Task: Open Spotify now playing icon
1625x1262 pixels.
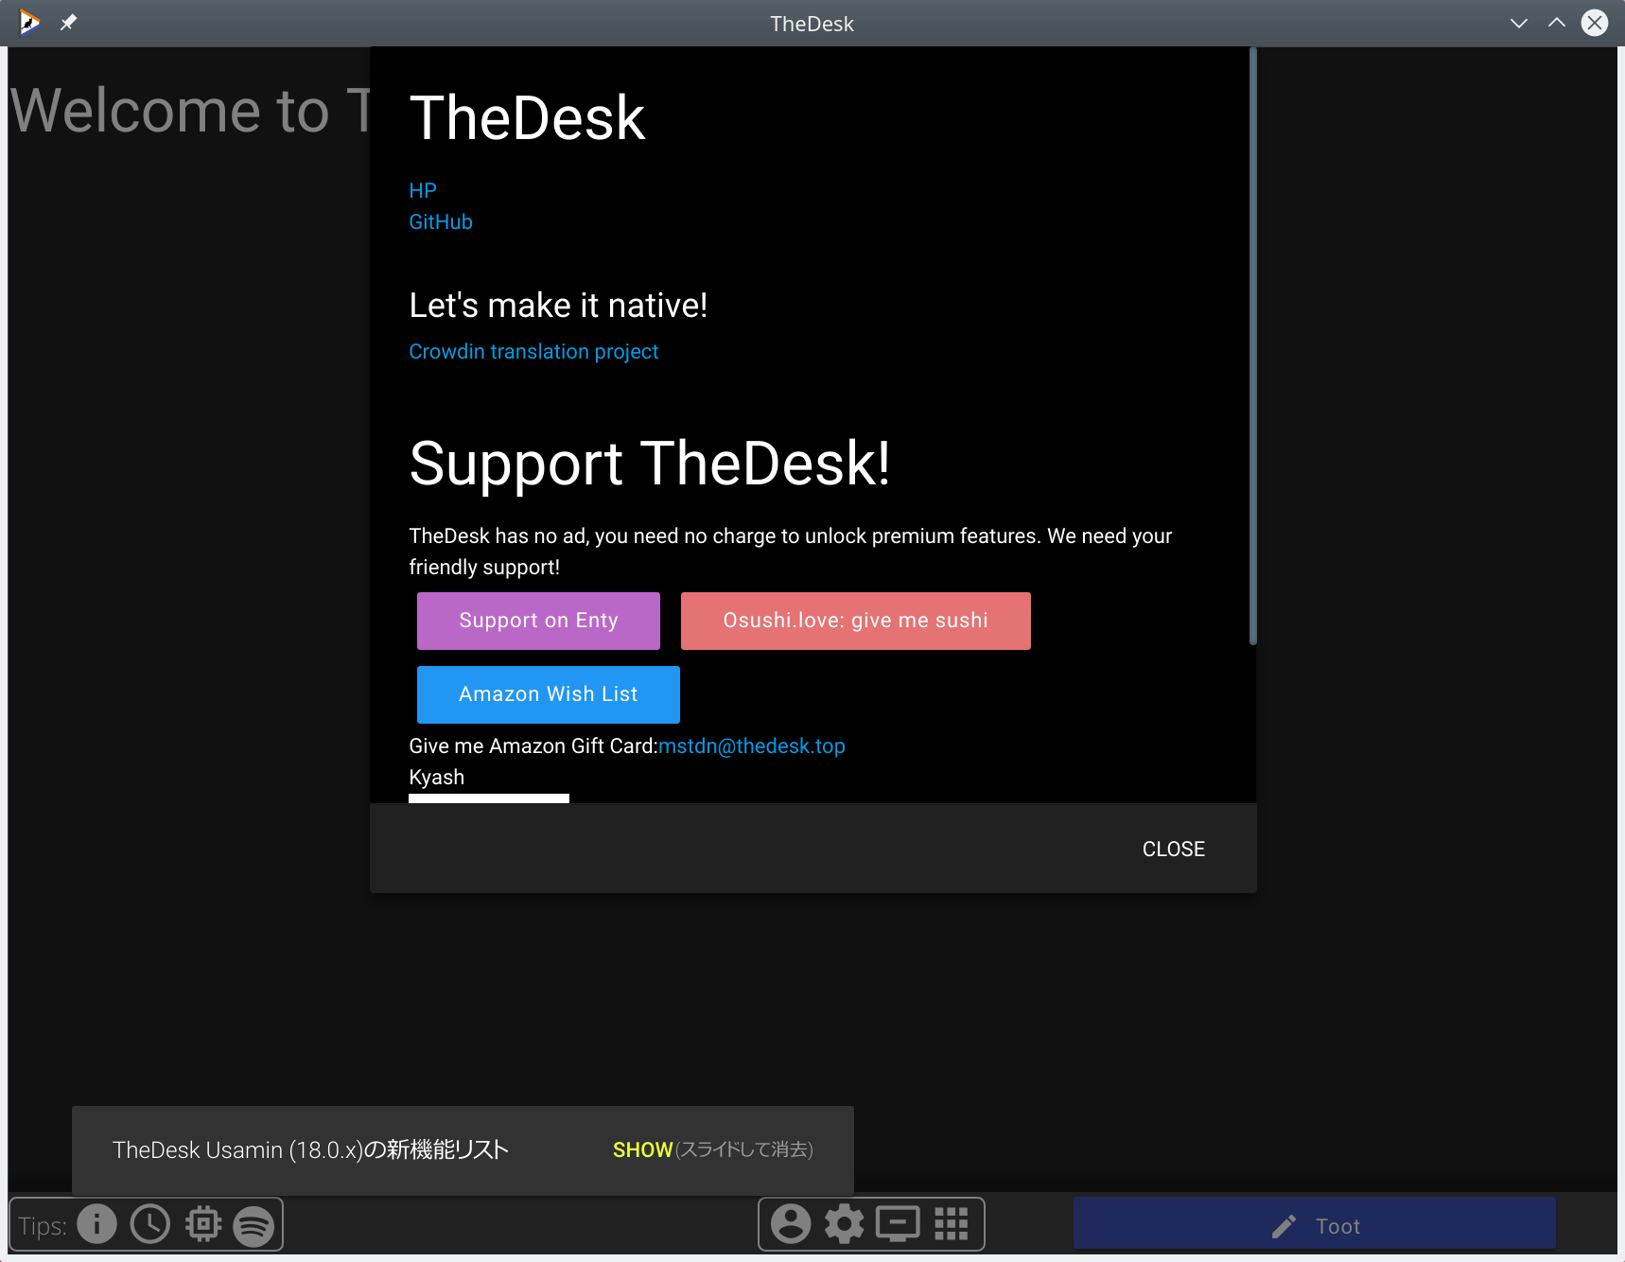Action: (254, 1226)
